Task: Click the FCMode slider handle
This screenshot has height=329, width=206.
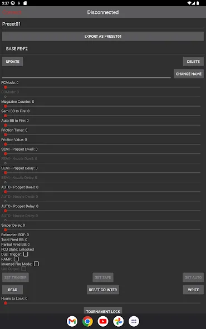Action: point(6,87)
